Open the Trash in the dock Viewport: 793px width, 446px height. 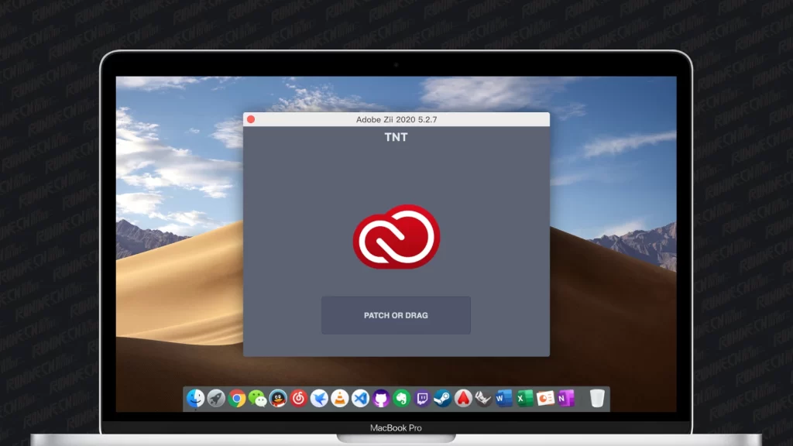tap(596, 399)
